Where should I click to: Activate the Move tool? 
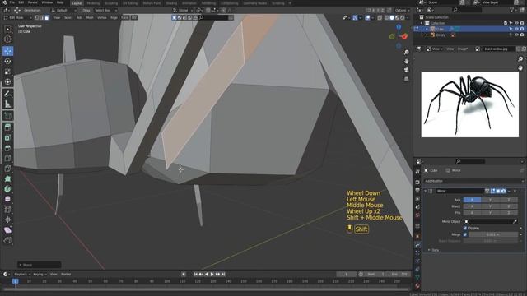click(x=7, y=51)
